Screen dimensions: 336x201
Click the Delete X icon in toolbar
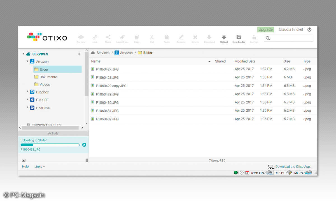(x=195, y=37)
